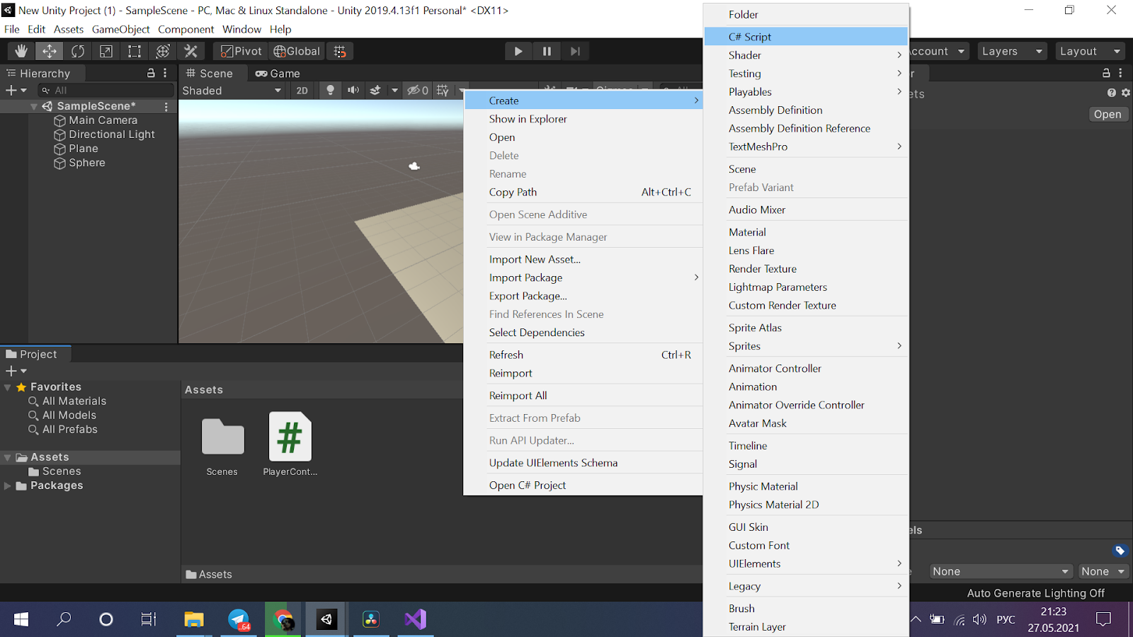Select the Hand tool in toolbar

[x=21, y=51]
